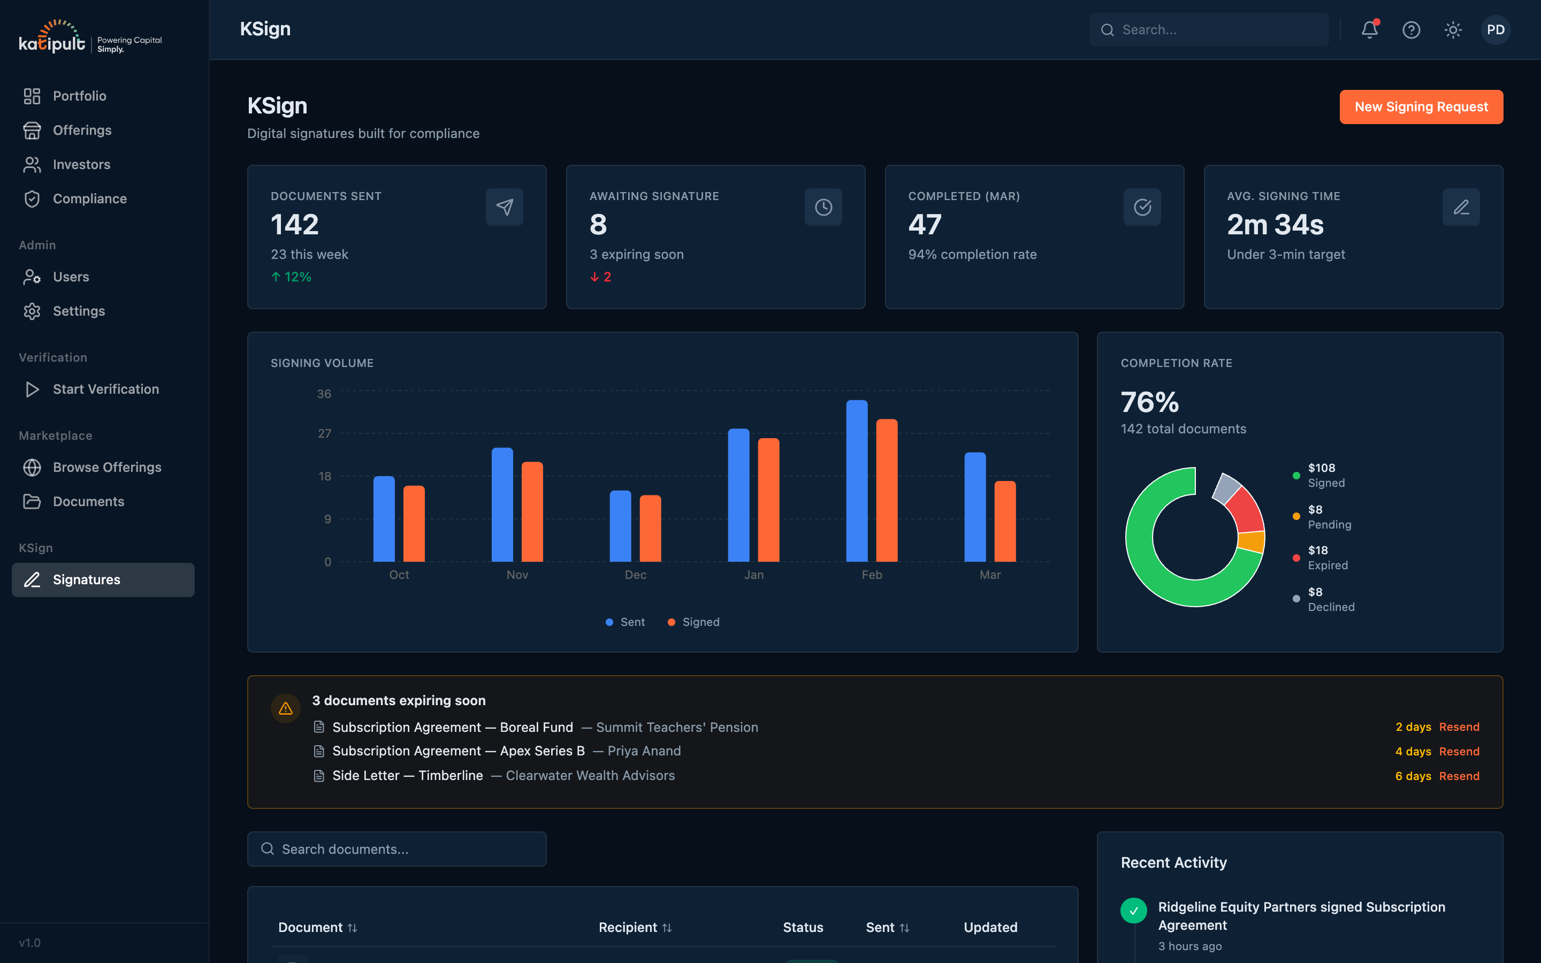Toggle the Signed series in the chart legend
Viewport: 1541px width, 963px height.
click(693, 622)
